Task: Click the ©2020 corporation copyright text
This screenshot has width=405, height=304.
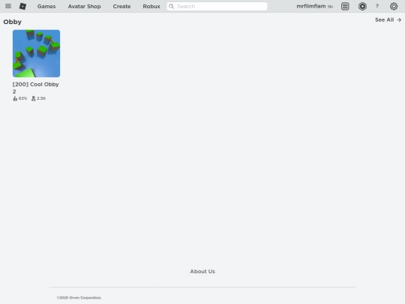Action: coord(79,298)
